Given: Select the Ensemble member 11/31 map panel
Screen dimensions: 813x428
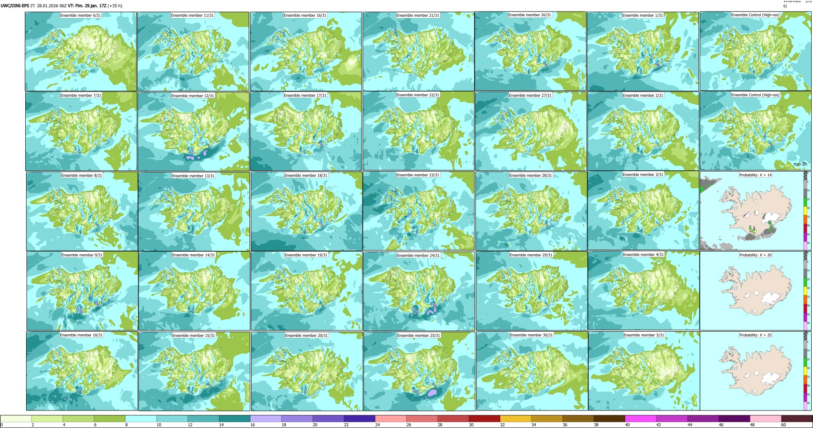Looking at the screenshot, I should point(193,51).
